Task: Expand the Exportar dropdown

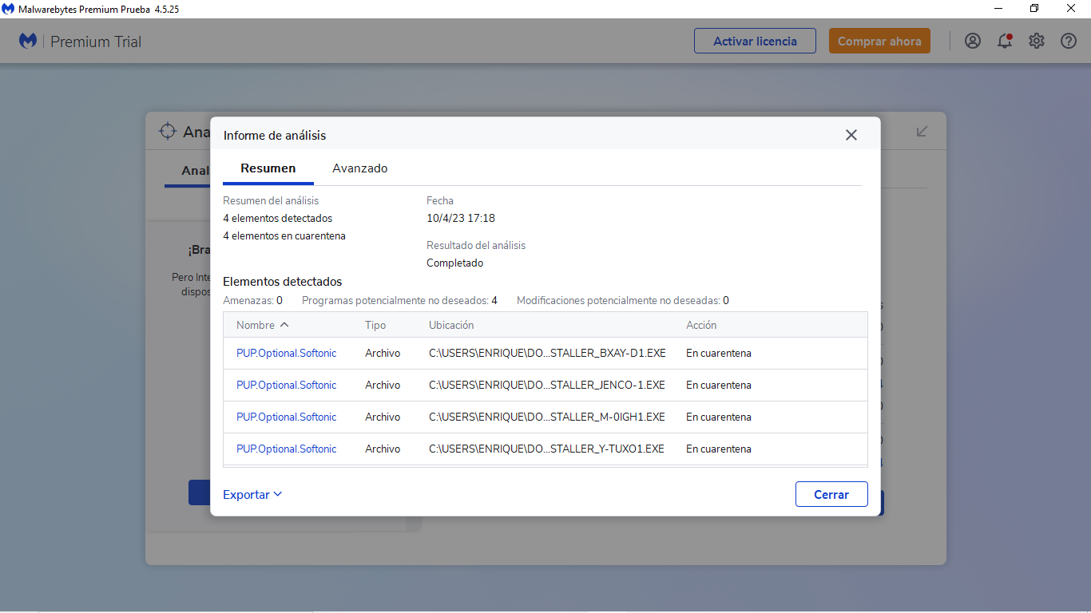Action: coord(252,495)
